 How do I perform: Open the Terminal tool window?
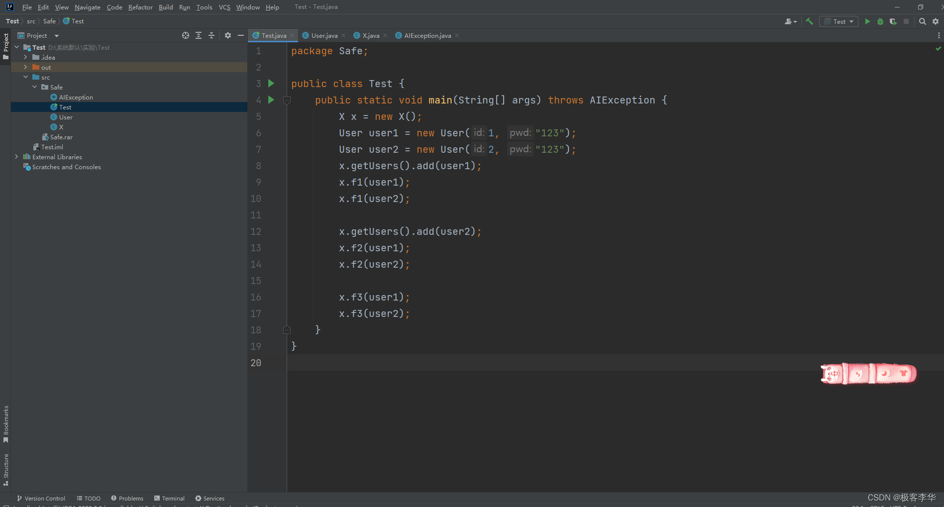pyautogui.click(x=169, y=498)
